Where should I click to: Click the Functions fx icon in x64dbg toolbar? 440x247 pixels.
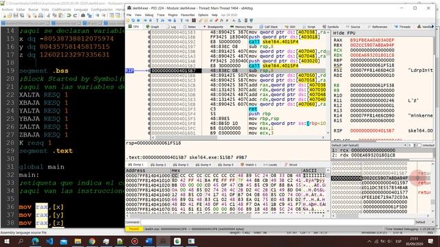click(221, 20)
